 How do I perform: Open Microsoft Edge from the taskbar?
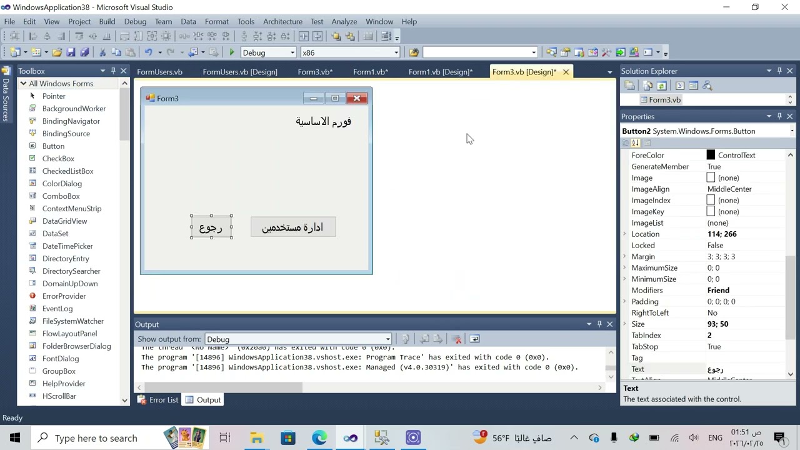pos(319,437)
